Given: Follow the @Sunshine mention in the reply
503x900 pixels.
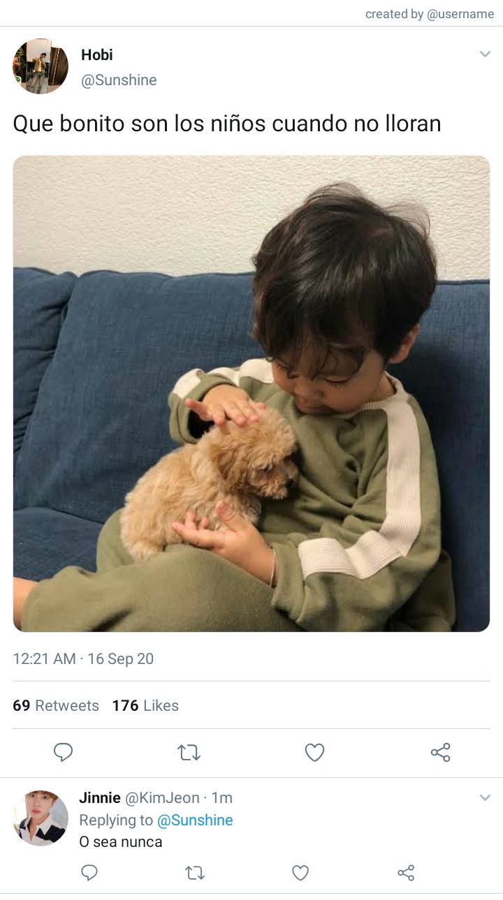Looking at the screenshot, I should 195,820.
